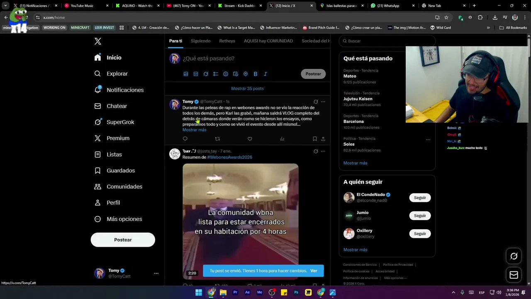
Task: Click Grok icon on Tomy's post
Action: click(316, 102)
